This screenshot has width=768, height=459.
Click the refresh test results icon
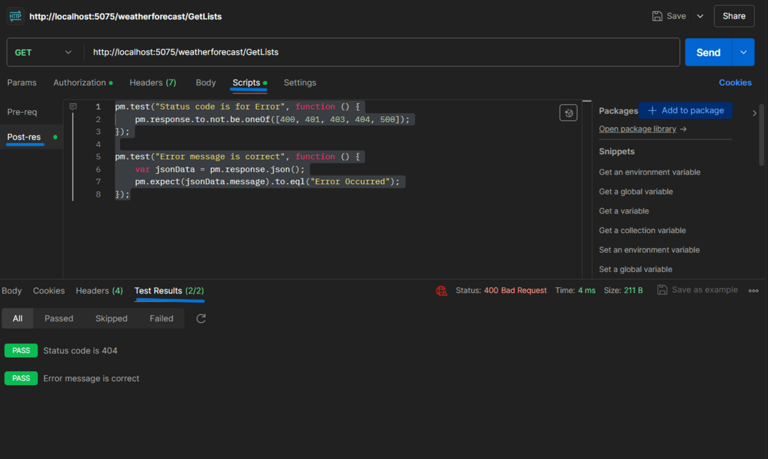pos(201,319)
